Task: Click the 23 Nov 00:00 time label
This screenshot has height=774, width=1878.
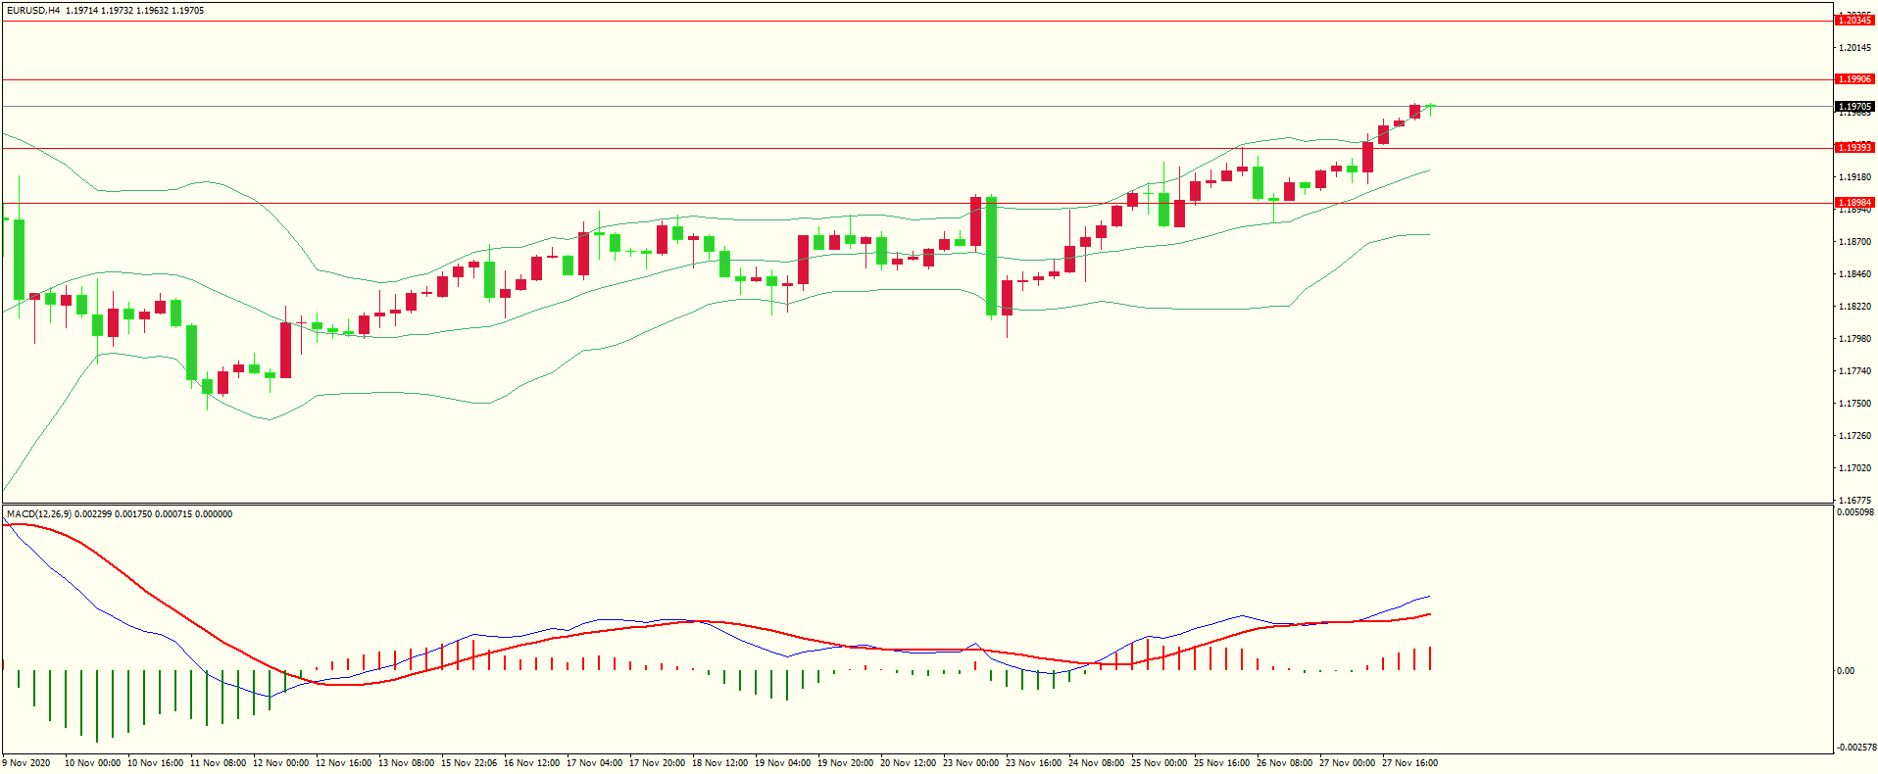Action: 971,763
